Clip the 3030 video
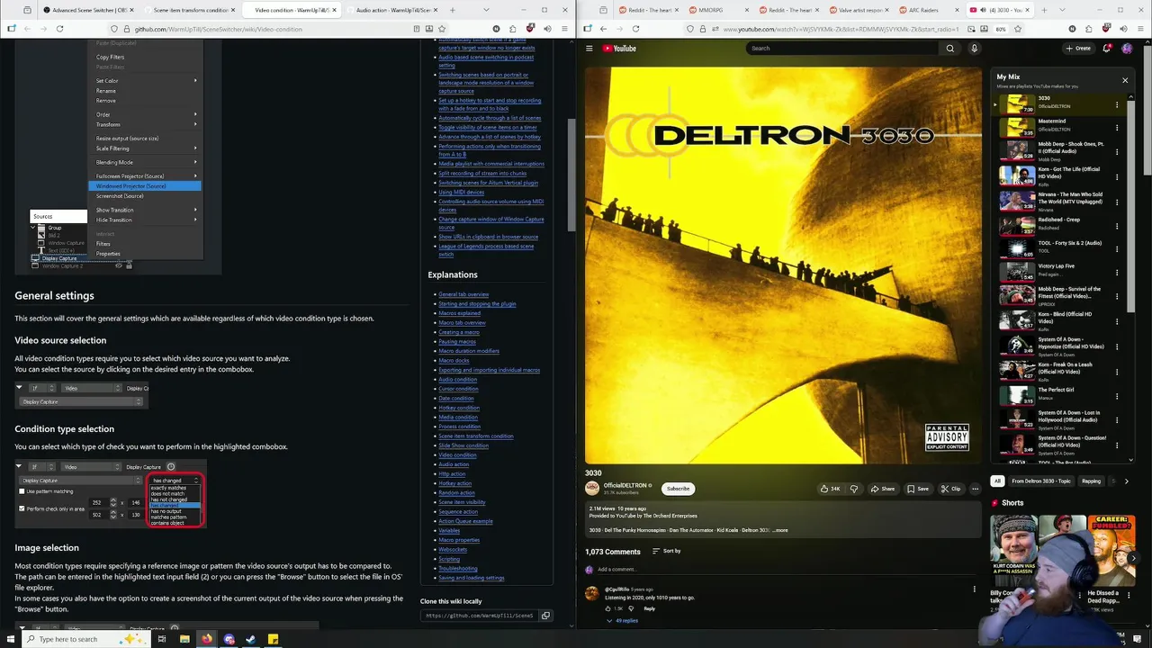1152x648 pixels. click(x=951, y=489)
